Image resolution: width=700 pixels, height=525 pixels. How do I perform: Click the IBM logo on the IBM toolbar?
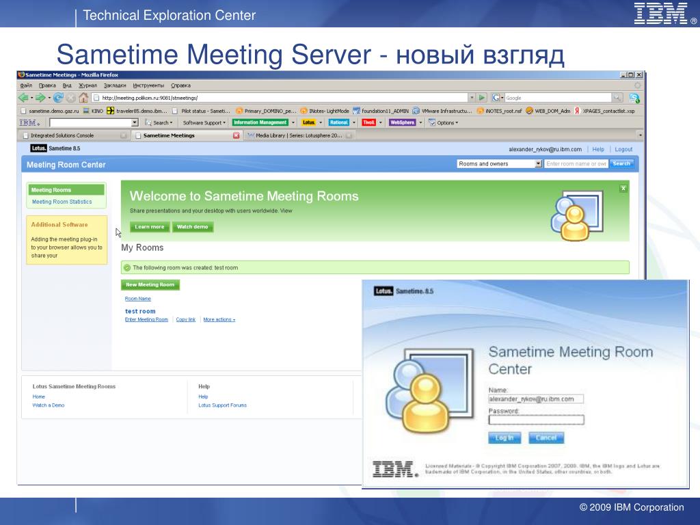28,122
